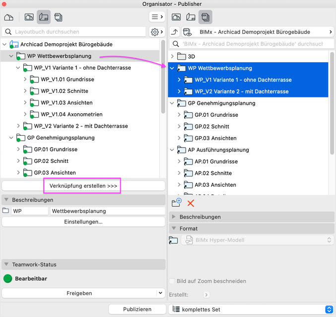The width and height of the screenshot is (336, 317).
Task: Click the publisher tree vertical scrollbar
Action: tap(332, 103)
